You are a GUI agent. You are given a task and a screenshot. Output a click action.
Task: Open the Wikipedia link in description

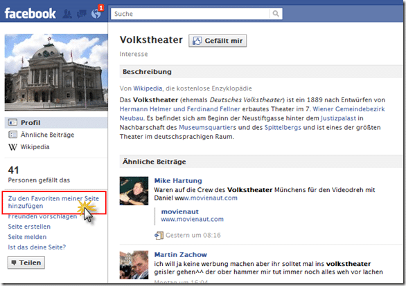148,88
